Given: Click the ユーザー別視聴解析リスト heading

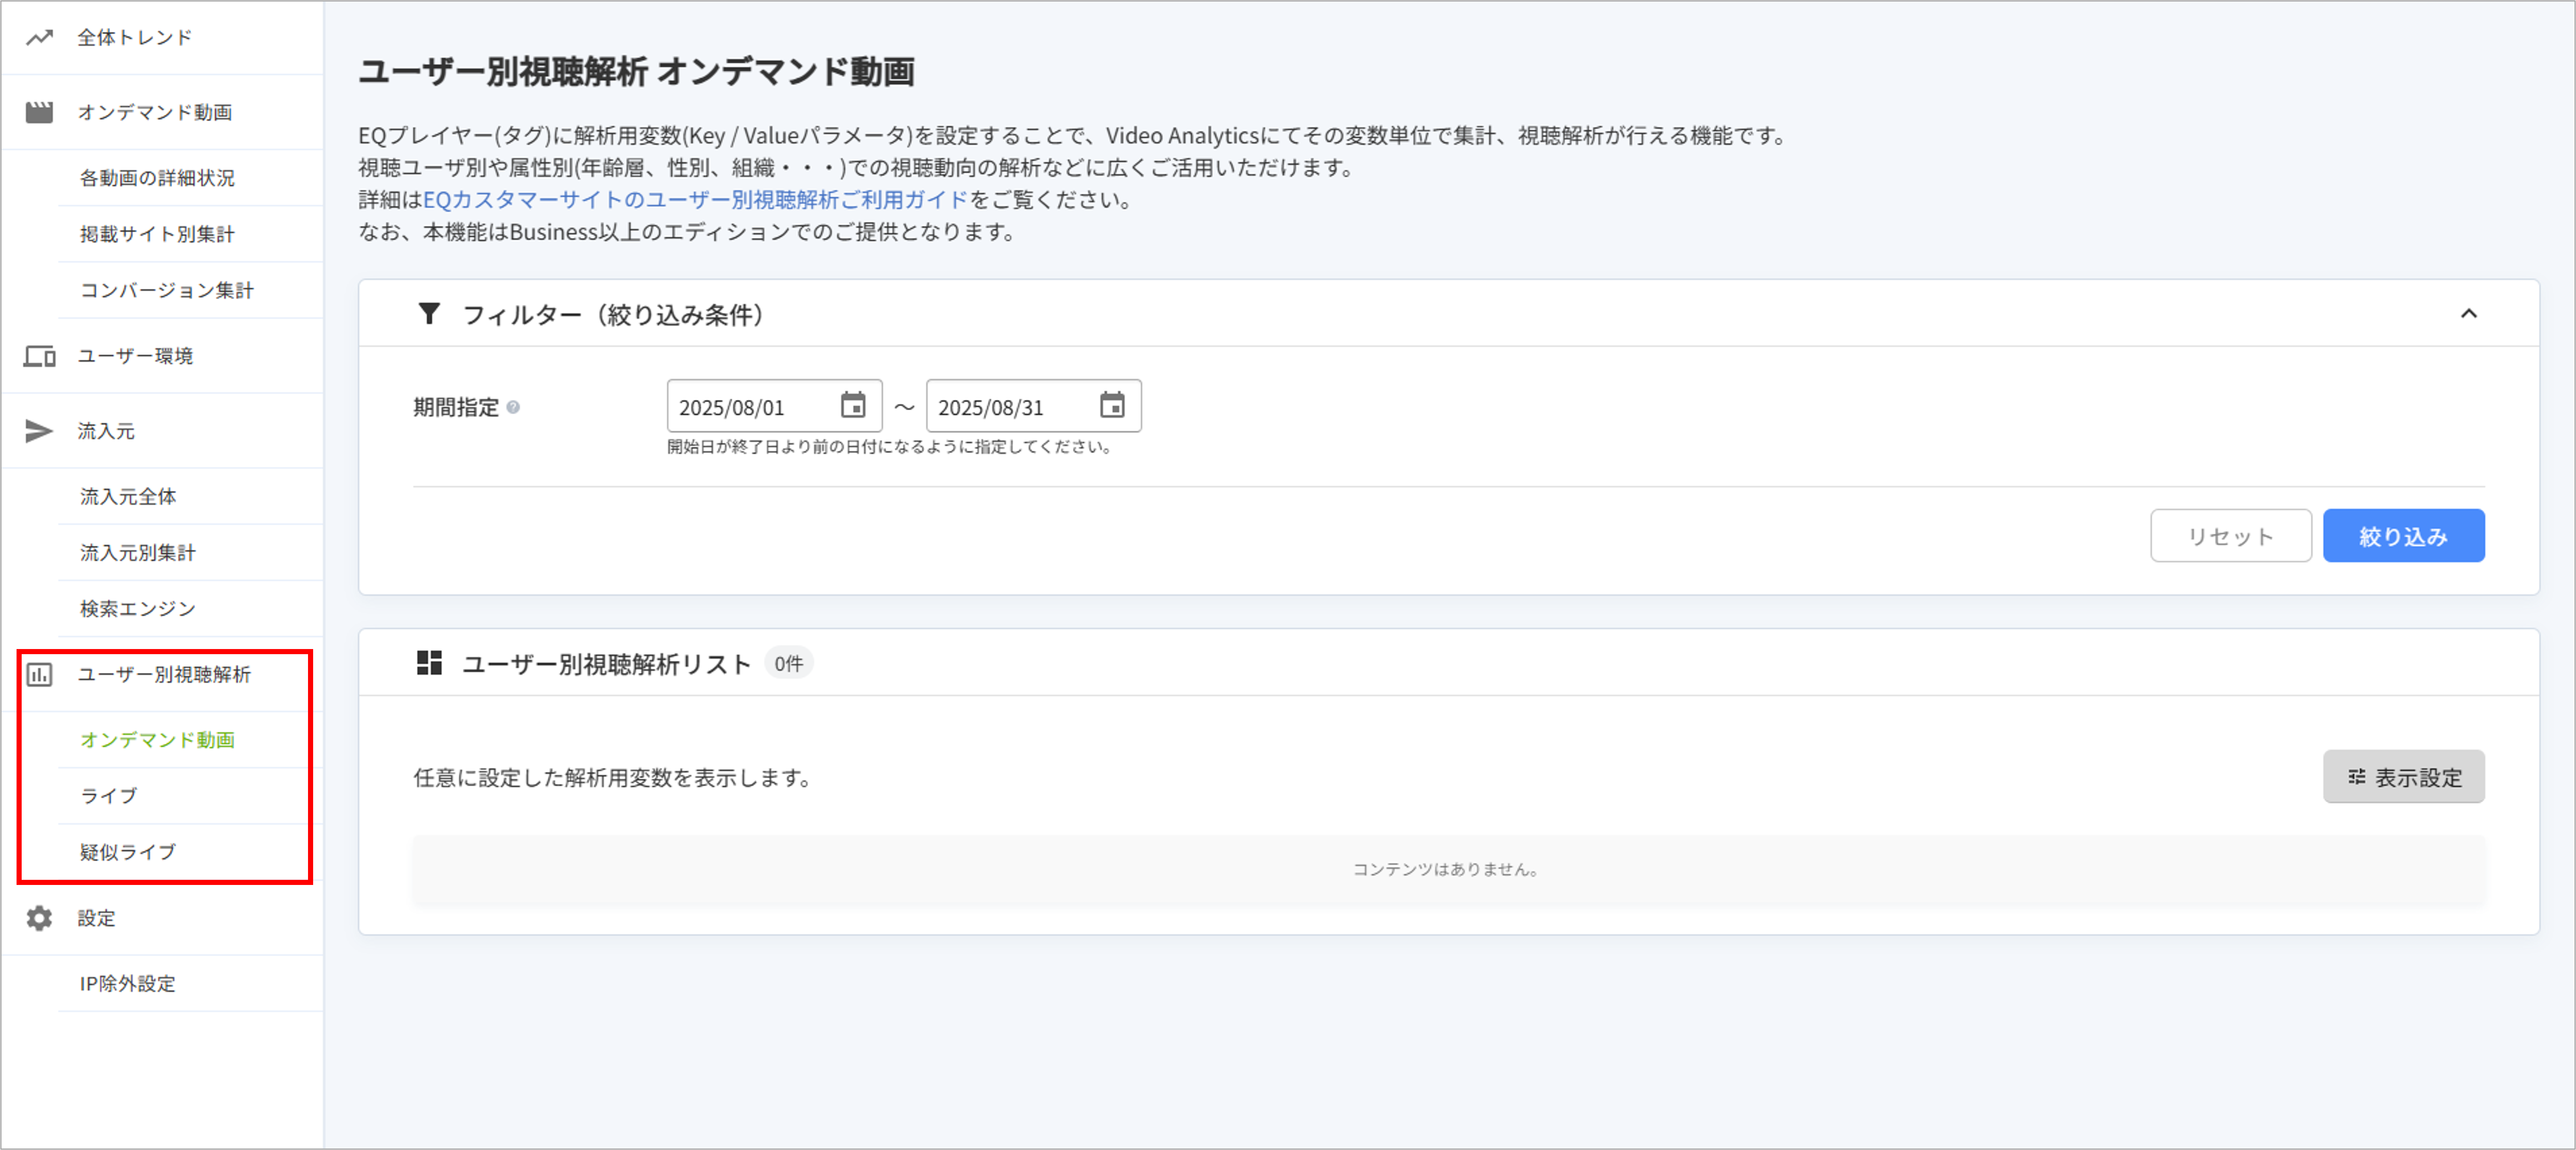Looking at the screenshot, I should pyautogui.click(x=606, y=664).
